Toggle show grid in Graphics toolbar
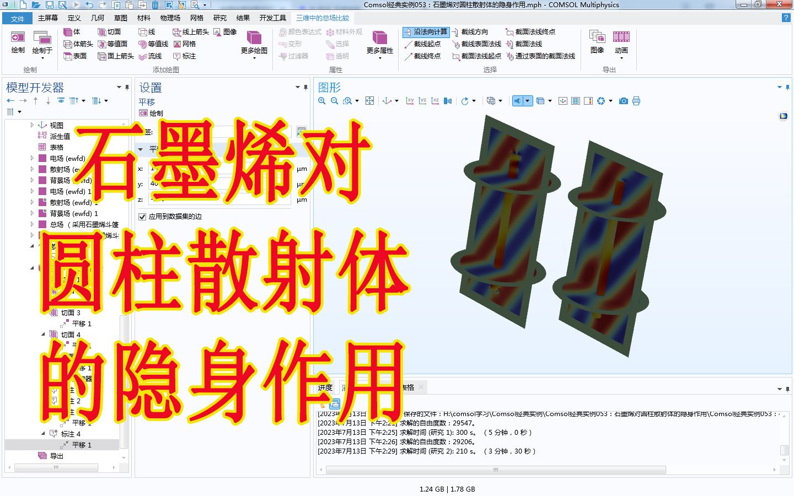This screenshot has height=496, width=794. [x=575, y=101]
